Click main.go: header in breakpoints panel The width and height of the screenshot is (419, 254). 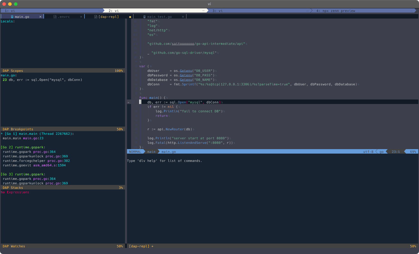pos(9,75)
